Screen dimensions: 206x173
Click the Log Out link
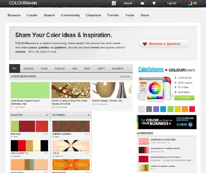coord(172,3)
